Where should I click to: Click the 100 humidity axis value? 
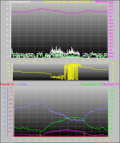coord(4,88)
